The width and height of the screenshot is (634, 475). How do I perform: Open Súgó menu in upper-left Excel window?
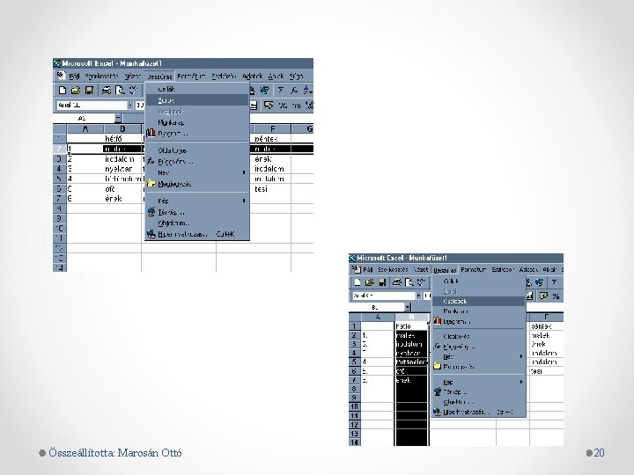296,76
